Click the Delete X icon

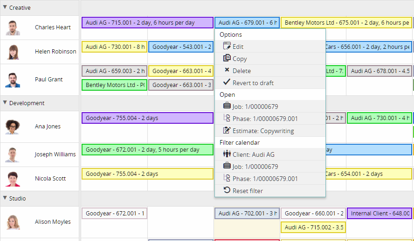click(227, 70)
